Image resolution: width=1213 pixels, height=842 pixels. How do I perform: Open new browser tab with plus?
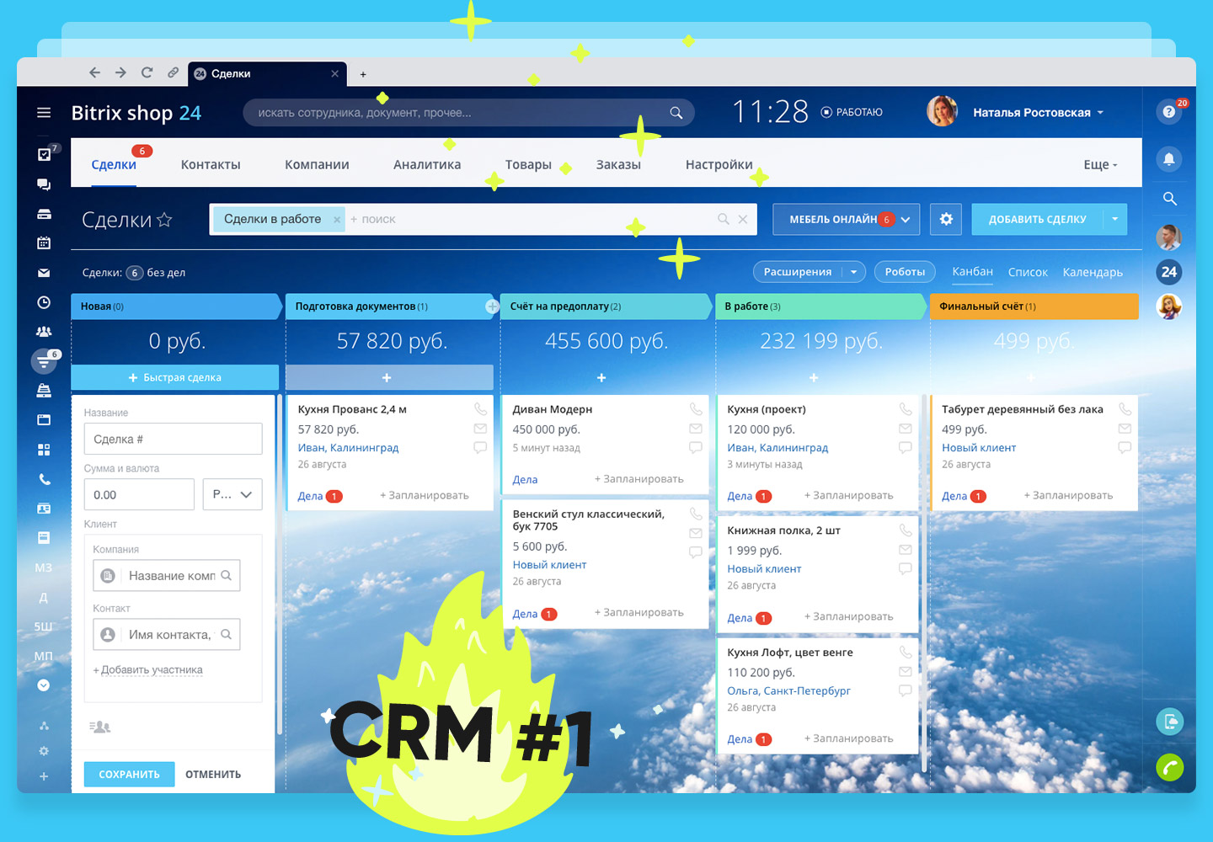pos(363,74)
